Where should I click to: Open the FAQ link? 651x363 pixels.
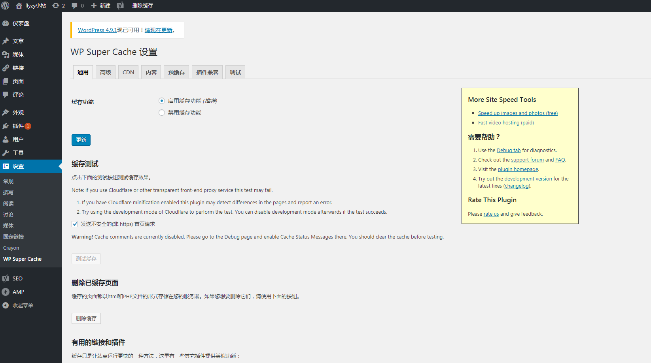pyautogui.click(x=560, y=160)
